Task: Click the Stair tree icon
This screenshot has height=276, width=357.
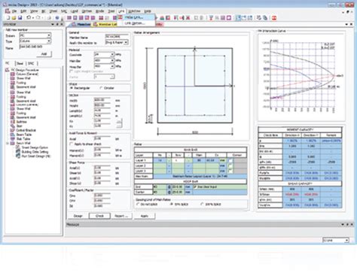Action: [12, 126]
